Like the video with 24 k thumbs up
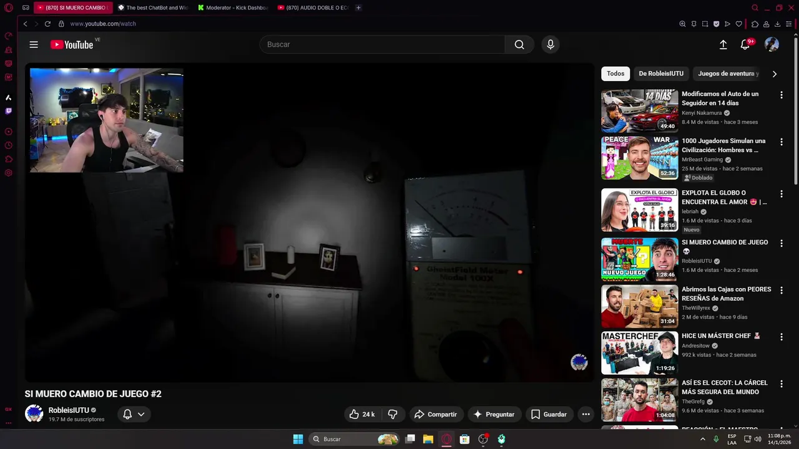 (x=362, y=414)
